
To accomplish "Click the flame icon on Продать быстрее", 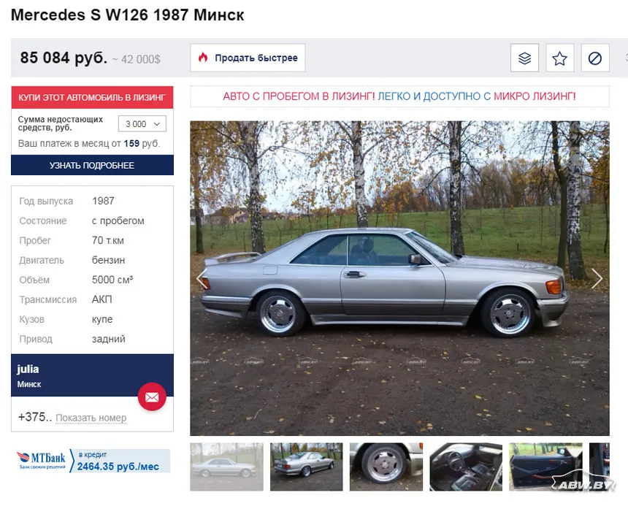I will point(203,58).
